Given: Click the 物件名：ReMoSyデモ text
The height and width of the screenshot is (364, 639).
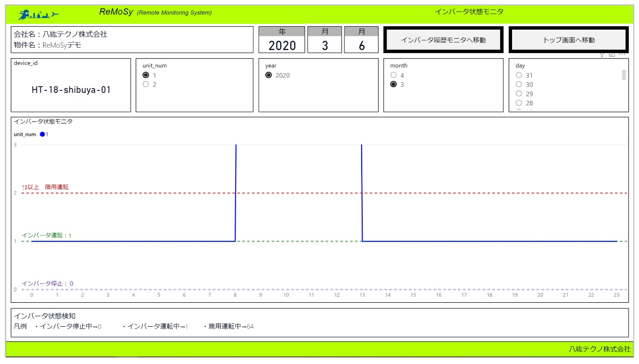Looking at the screenshot, I should click(x=48, y=45).
